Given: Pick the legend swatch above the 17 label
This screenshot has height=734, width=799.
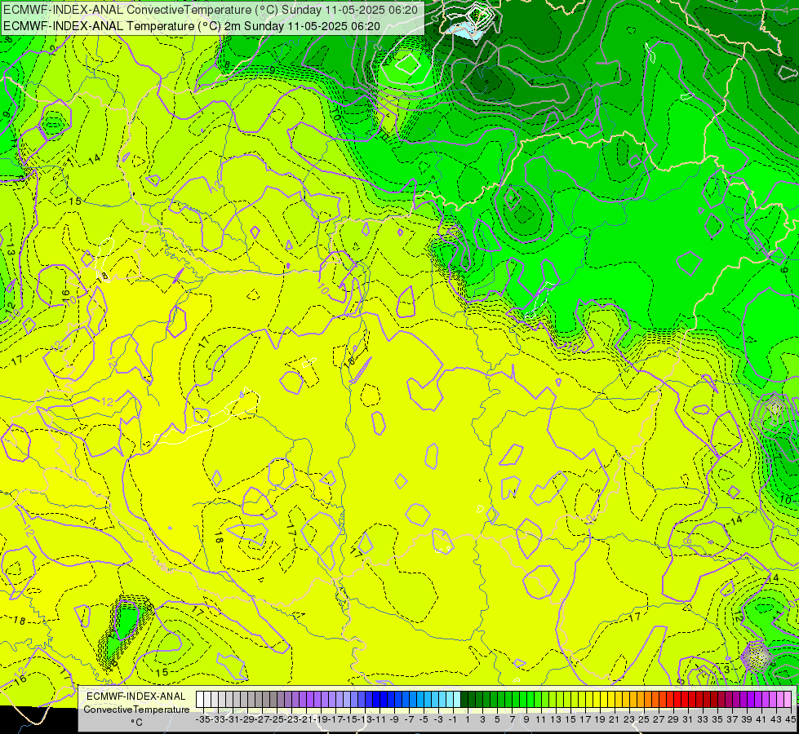Looking at the screenshot, I should [582, 700].
